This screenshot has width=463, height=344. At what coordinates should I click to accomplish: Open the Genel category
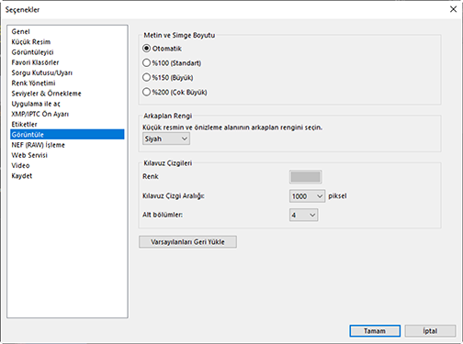pos(67,31)
